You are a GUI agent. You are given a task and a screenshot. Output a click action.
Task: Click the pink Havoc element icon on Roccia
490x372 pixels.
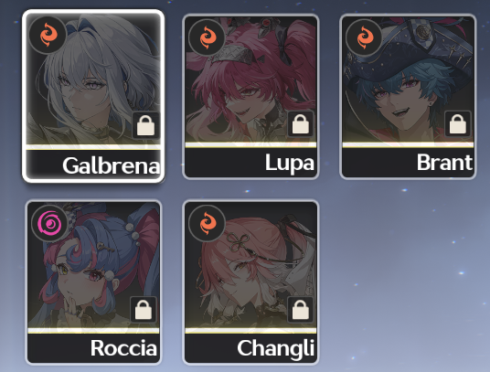point(49,223)
